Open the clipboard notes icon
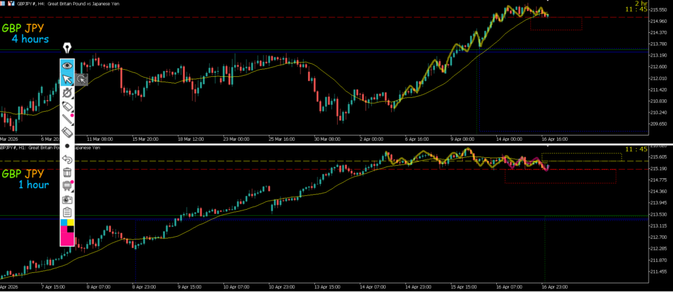Image resolution: width=673 pixels, height=292 pixels. 67,212
